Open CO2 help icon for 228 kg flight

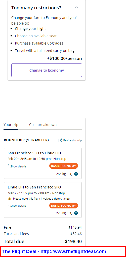[x=76, y=213]
